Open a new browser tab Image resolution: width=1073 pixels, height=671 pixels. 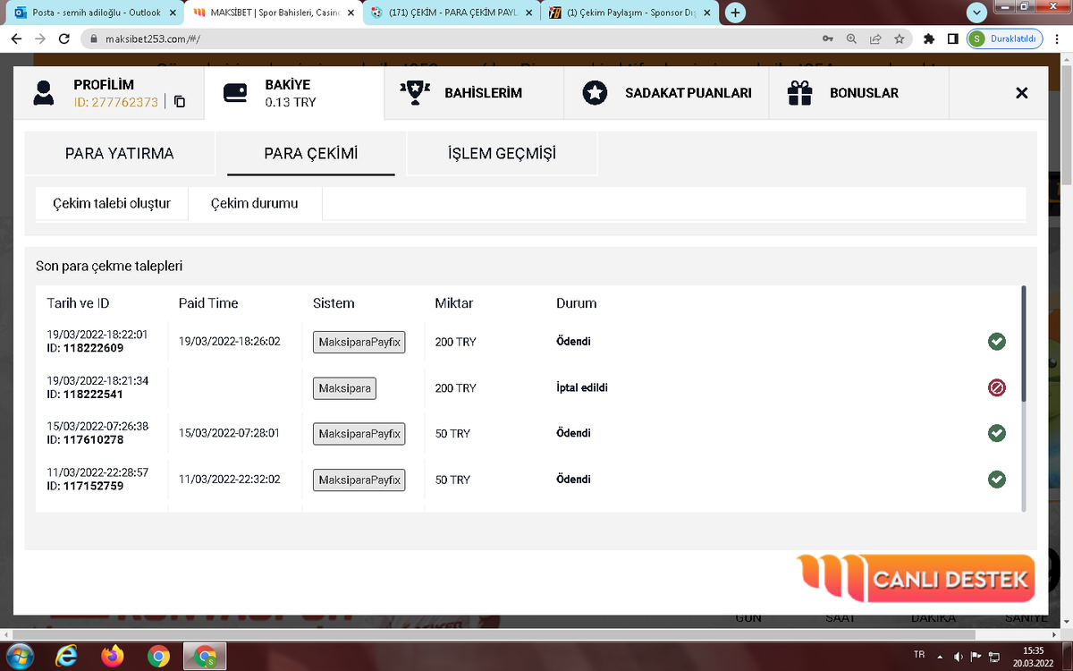[735, 13]
